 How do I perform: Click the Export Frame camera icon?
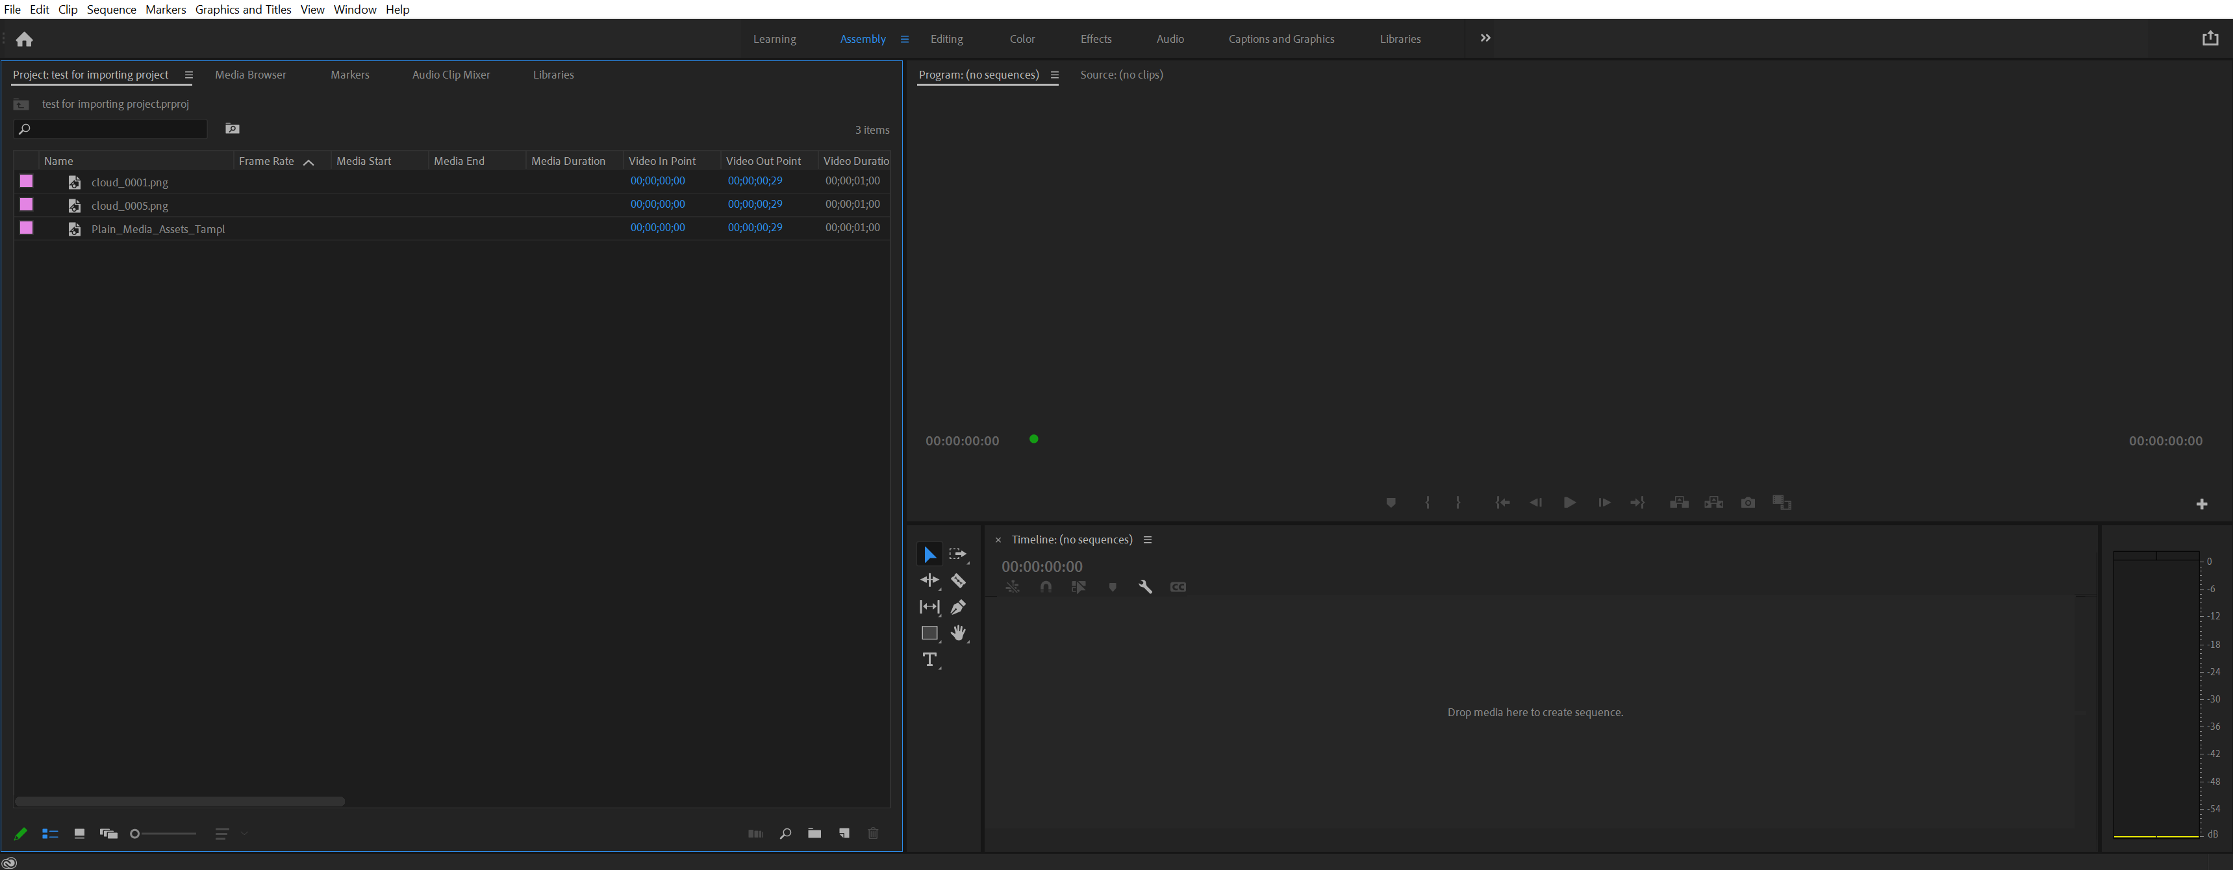click(x=1748, y=503)
